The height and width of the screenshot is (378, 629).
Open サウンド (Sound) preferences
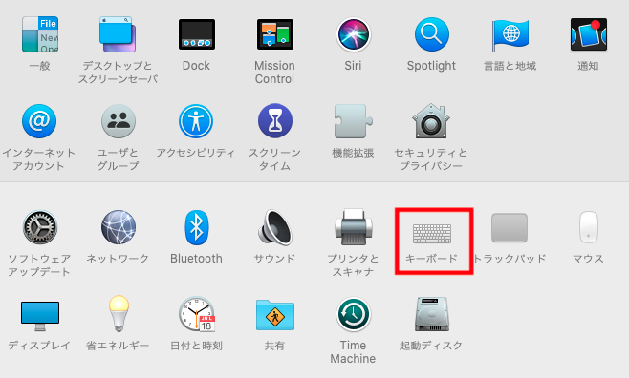tap(274, 227)
